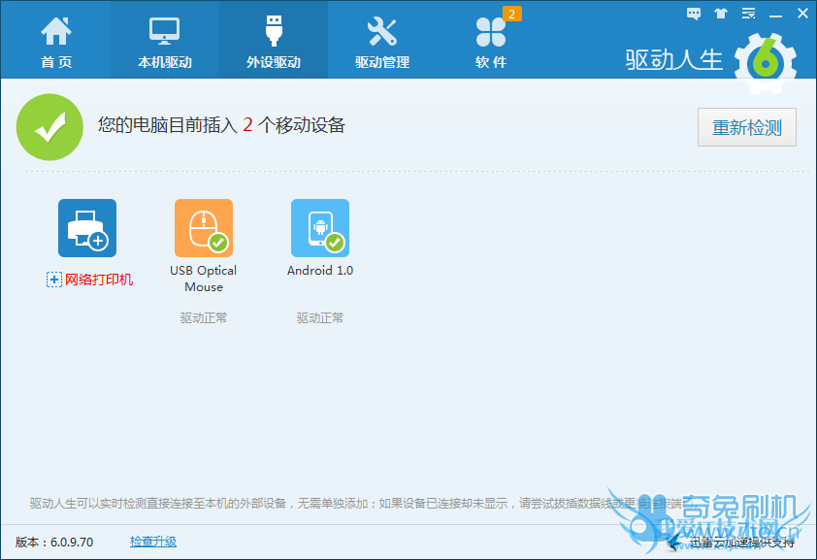Click the blue network printer icon
This screenshot has width=817, height=560.
tap(87, 228)
